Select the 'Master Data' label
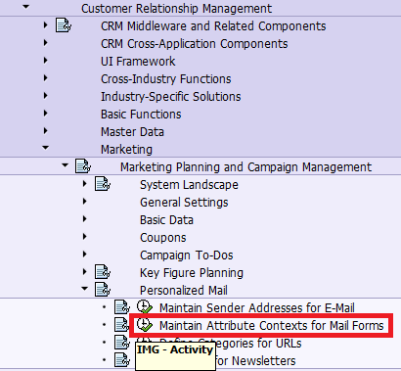 point(132,132)
